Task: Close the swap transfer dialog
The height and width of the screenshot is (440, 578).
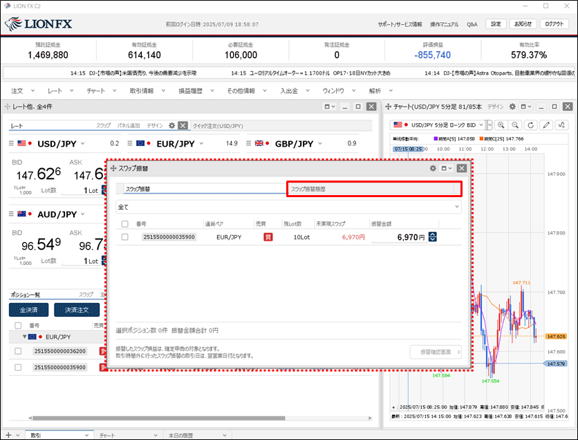Action: [462, 168]
